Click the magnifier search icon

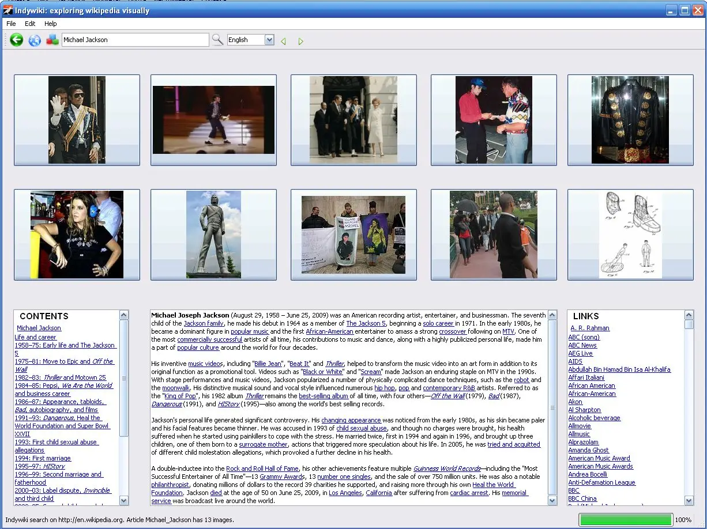pyautogui.click(x=217, y=40)
